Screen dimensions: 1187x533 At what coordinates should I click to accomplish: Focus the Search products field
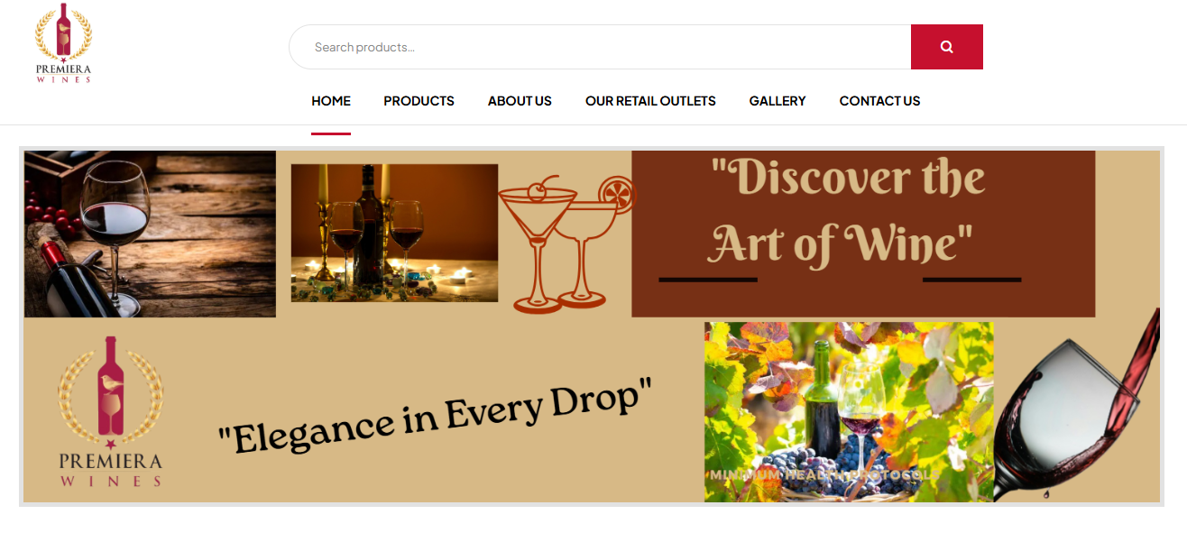[600, 47]
